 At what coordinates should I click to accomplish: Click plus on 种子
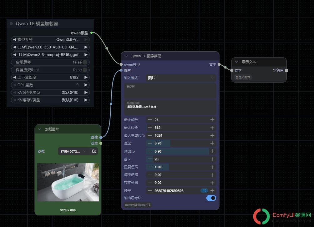pos(212,190)
